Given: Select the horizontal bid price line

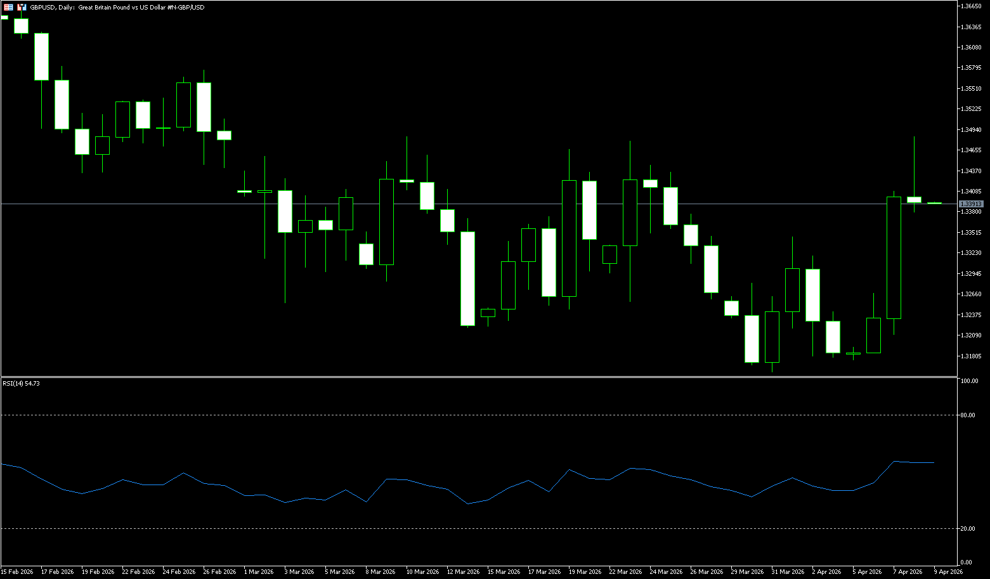Looking at the screenshot, I should [444, 204].
